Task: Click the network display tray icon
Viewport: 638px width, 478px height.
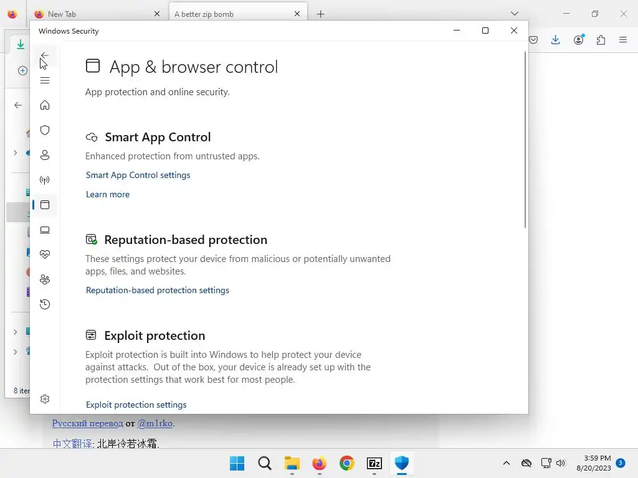Action: click(546, 463)
